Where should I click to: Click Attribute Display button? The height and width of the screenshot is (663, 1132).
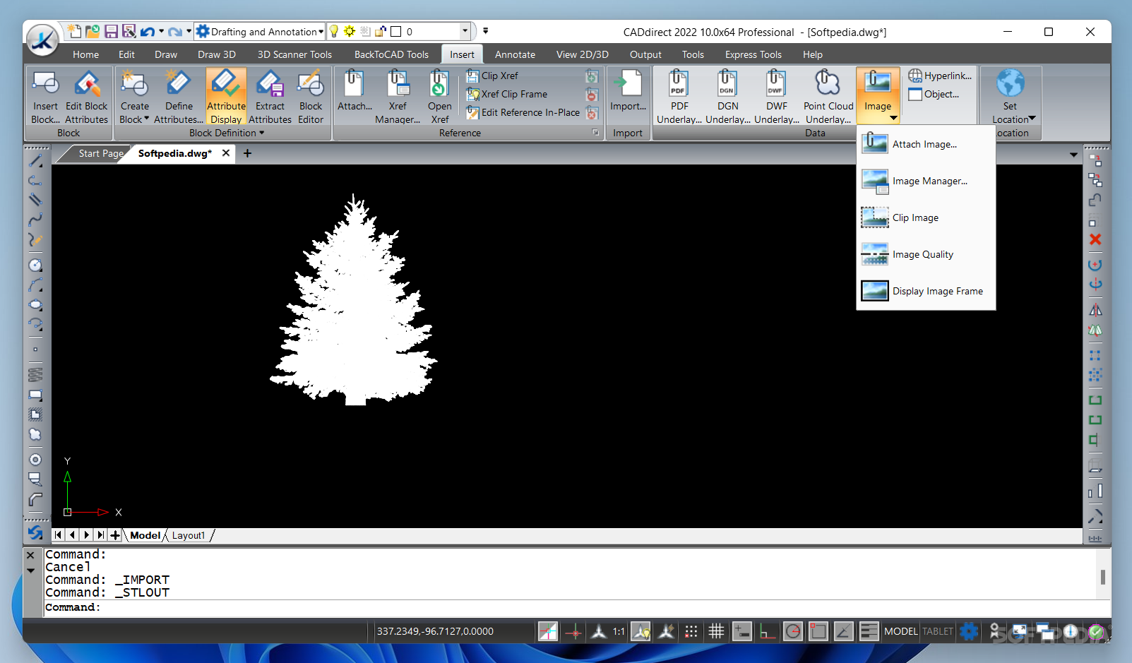226,97
